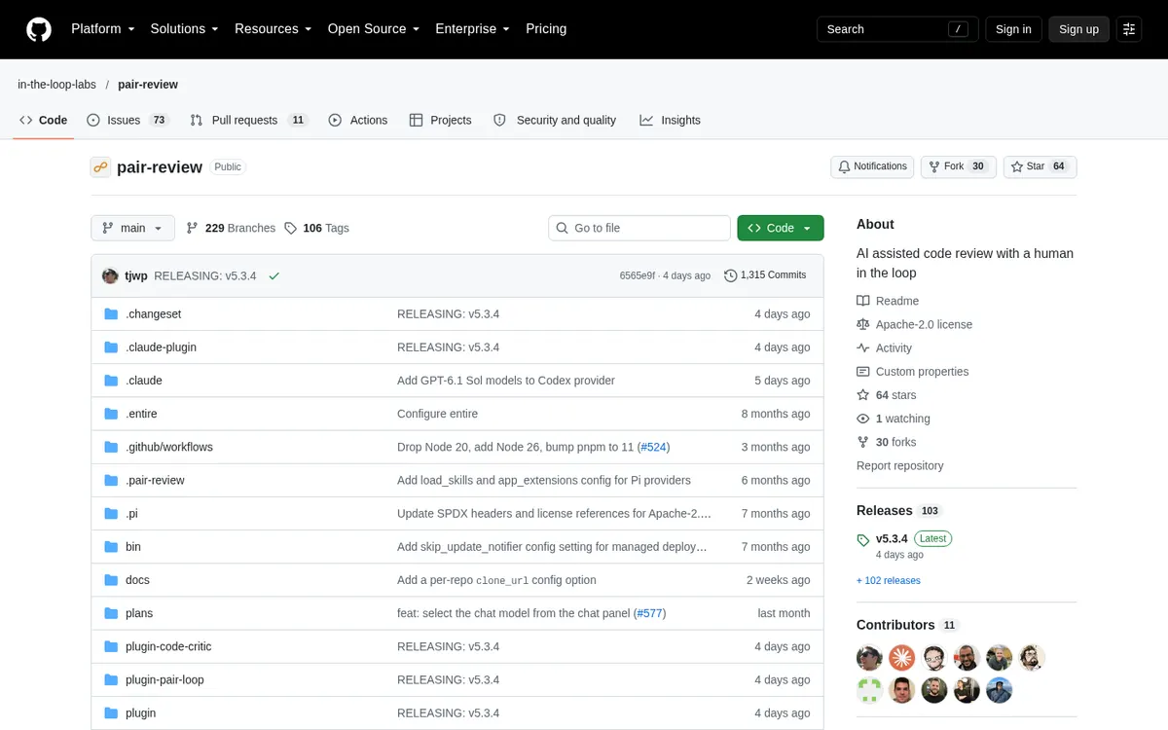Focus the Go to file input
The height and width of the screenshot is (730, 1168).
pos(639,228)
